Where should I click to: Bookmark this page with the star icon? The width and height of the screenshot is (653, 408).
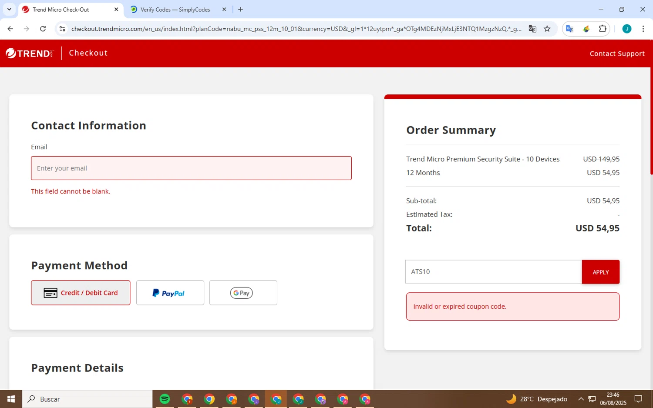coord(547,29)
